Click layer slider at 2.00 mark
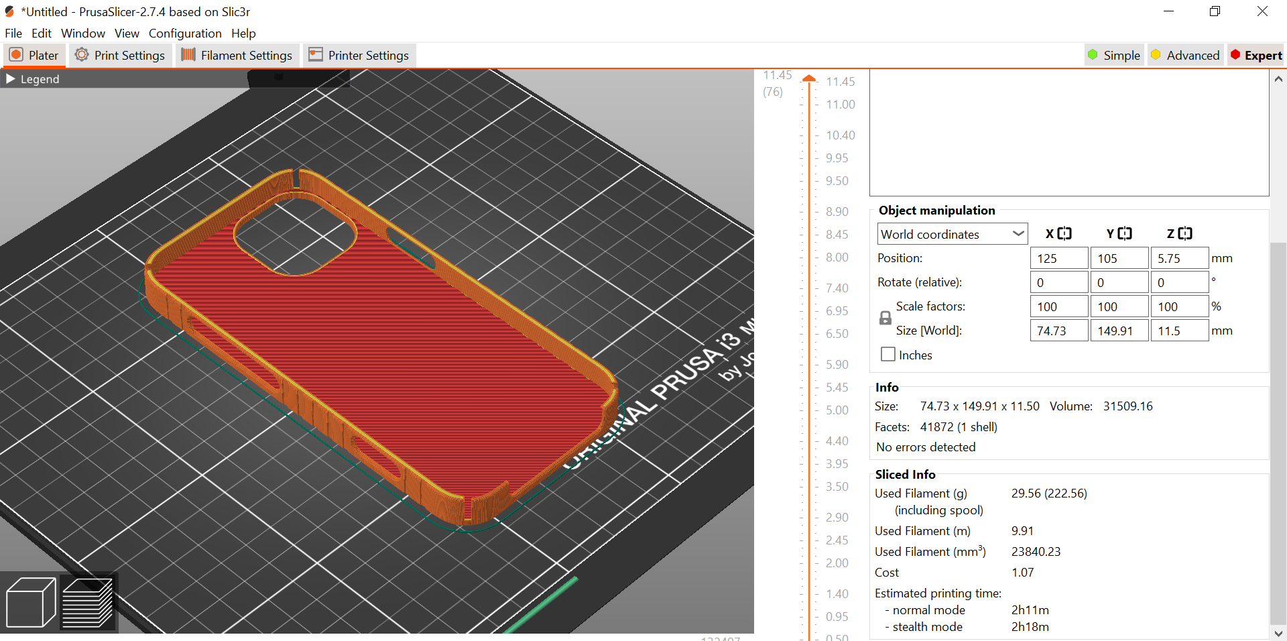1287x641 pixels. click(x=810, y=563)
